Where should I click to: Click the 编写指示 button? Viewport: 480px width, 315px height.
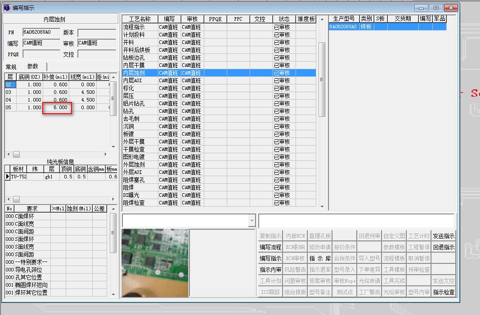270,258
